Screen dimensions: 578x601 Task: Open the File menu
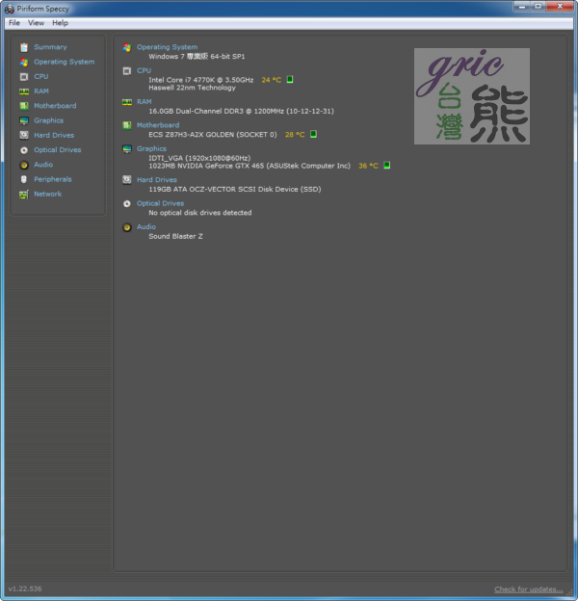(14, 23)
